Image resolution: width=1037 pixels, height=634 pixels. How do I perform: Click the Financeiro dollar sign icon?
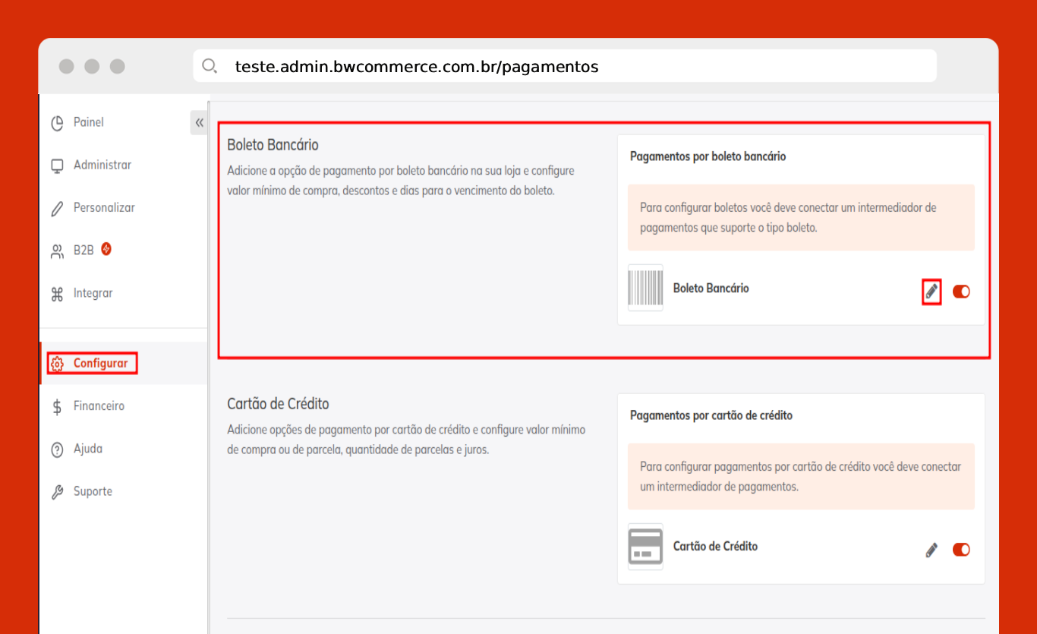57,407
